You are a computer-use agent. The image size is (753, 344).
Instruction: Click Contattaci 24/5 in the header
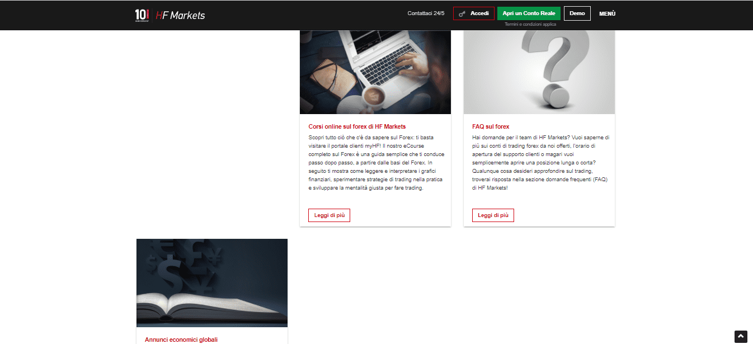tap(426, 13)
